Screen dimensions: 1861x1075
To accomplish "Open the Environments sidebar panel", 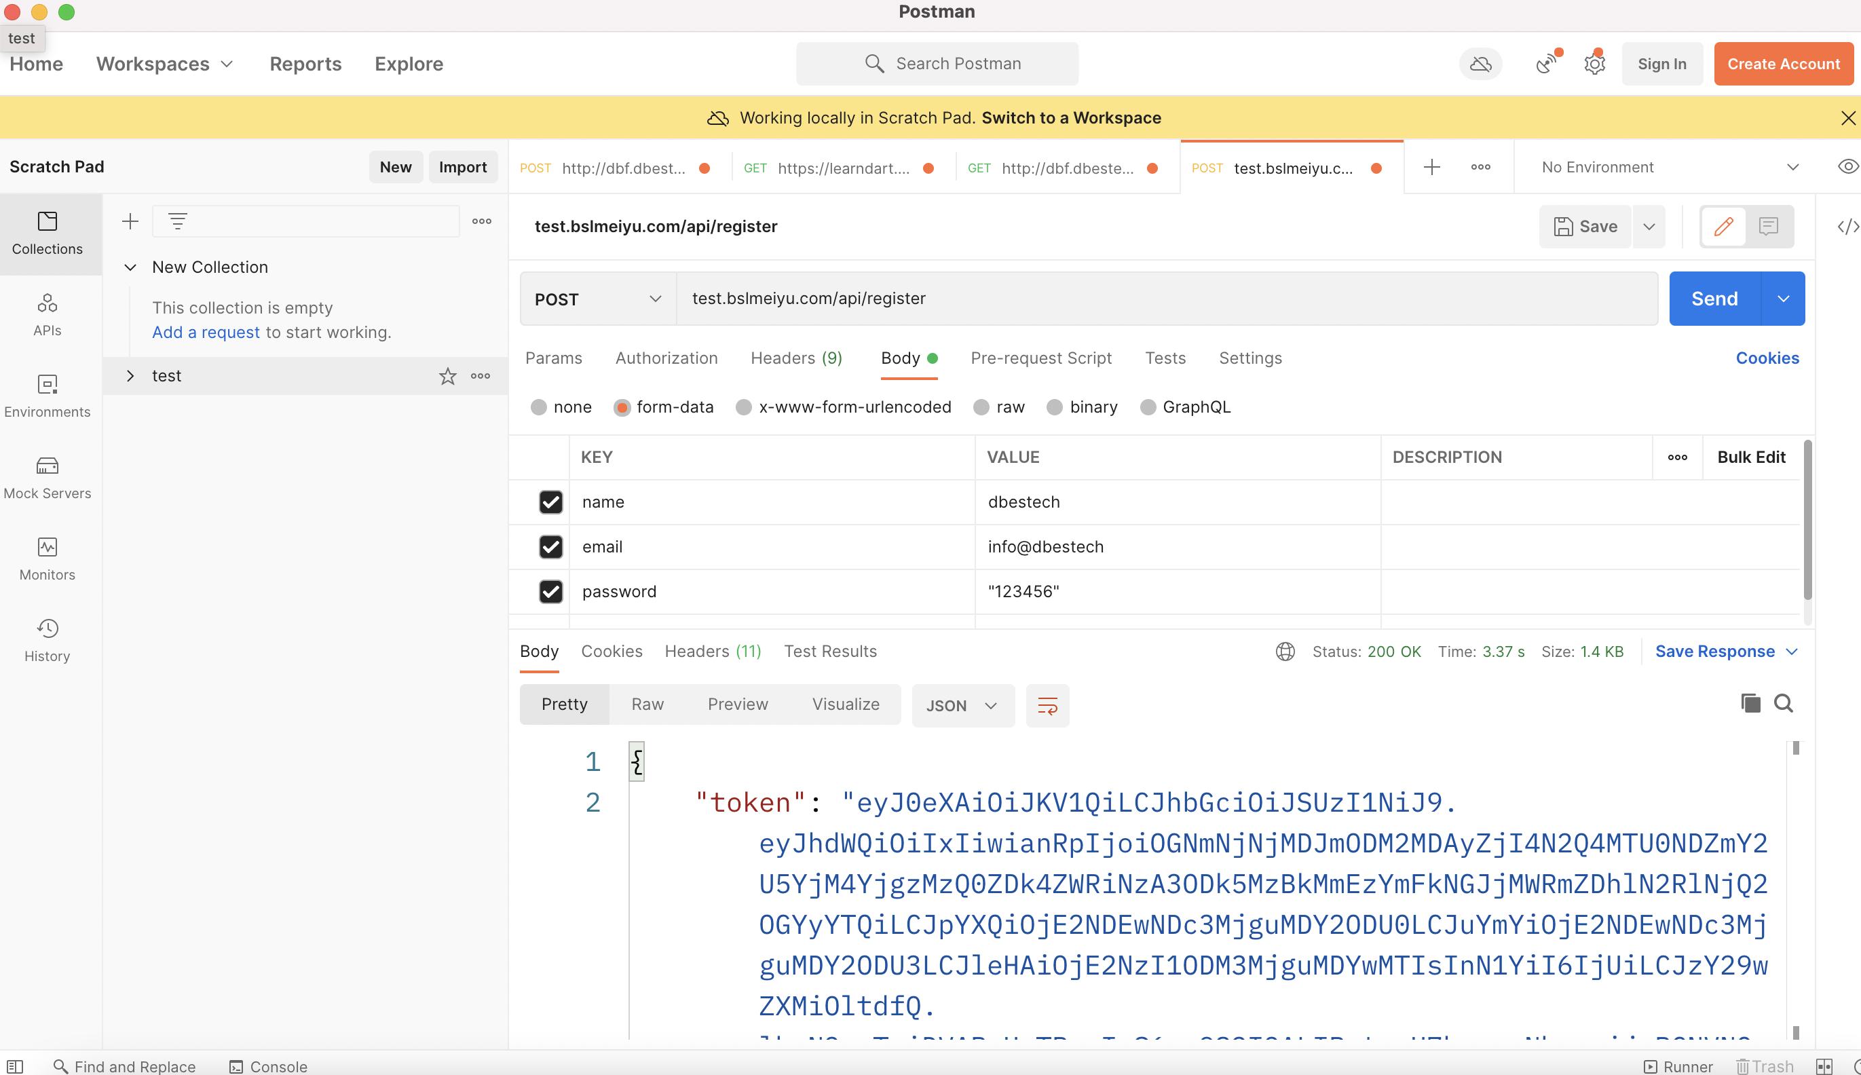I will pos(48,396).
